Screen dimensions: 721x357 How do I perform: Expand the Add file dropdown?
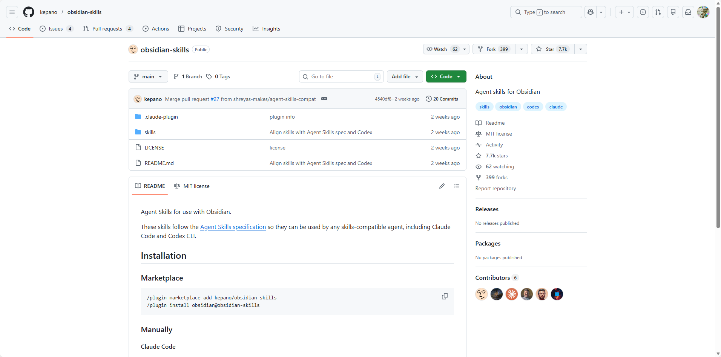click(x=405, y=76)
